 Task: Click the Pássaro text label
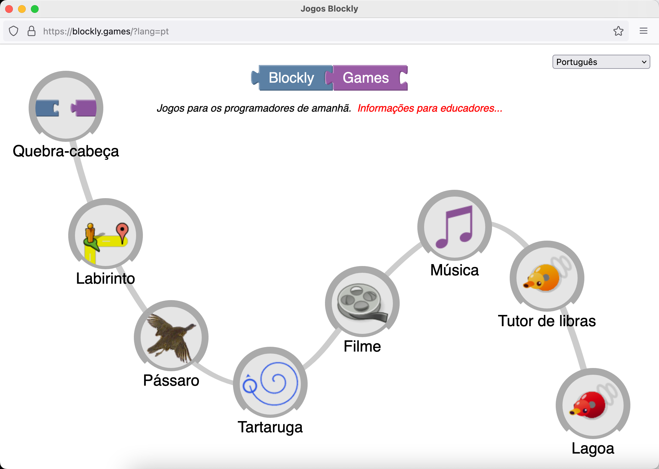171,381
